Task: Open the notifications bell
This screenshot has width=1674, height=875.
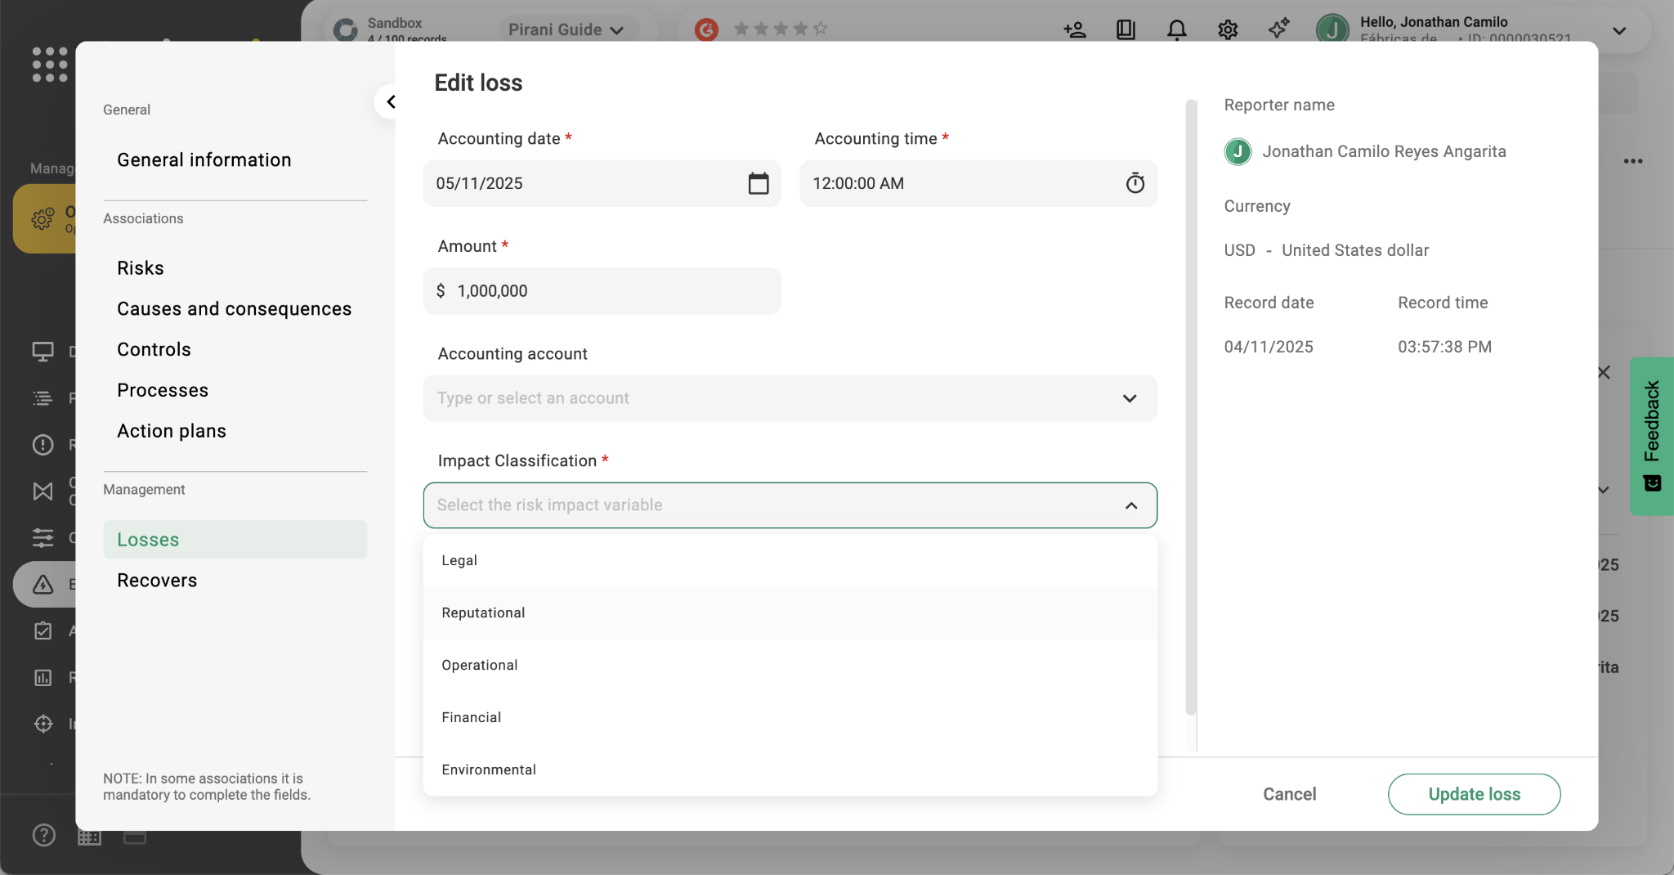Action: pos(1176,30)
